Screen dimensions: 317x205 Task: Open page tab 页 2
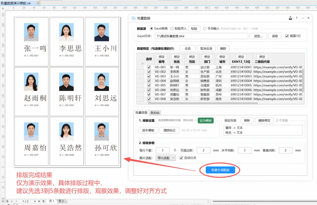point(61,201)
